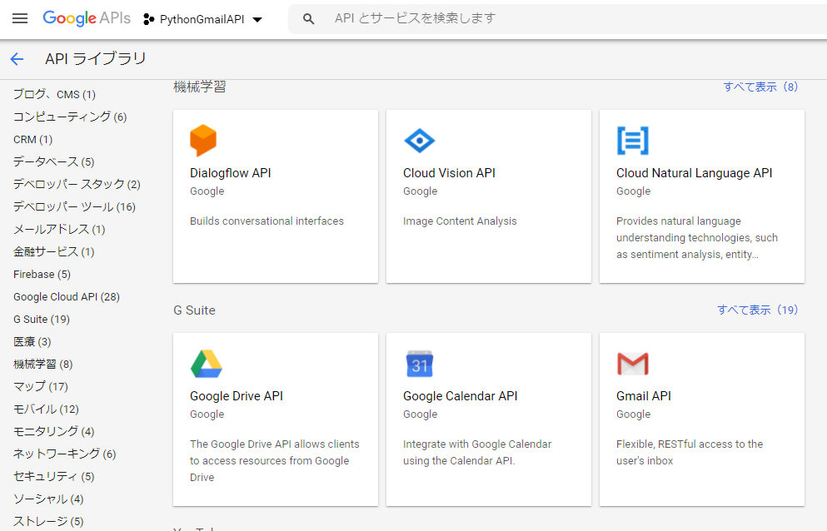The width and height of the screenshot is (827, 531).
Task: Filter by ネットワーキング (6) category
Action: tap(64, 454)
